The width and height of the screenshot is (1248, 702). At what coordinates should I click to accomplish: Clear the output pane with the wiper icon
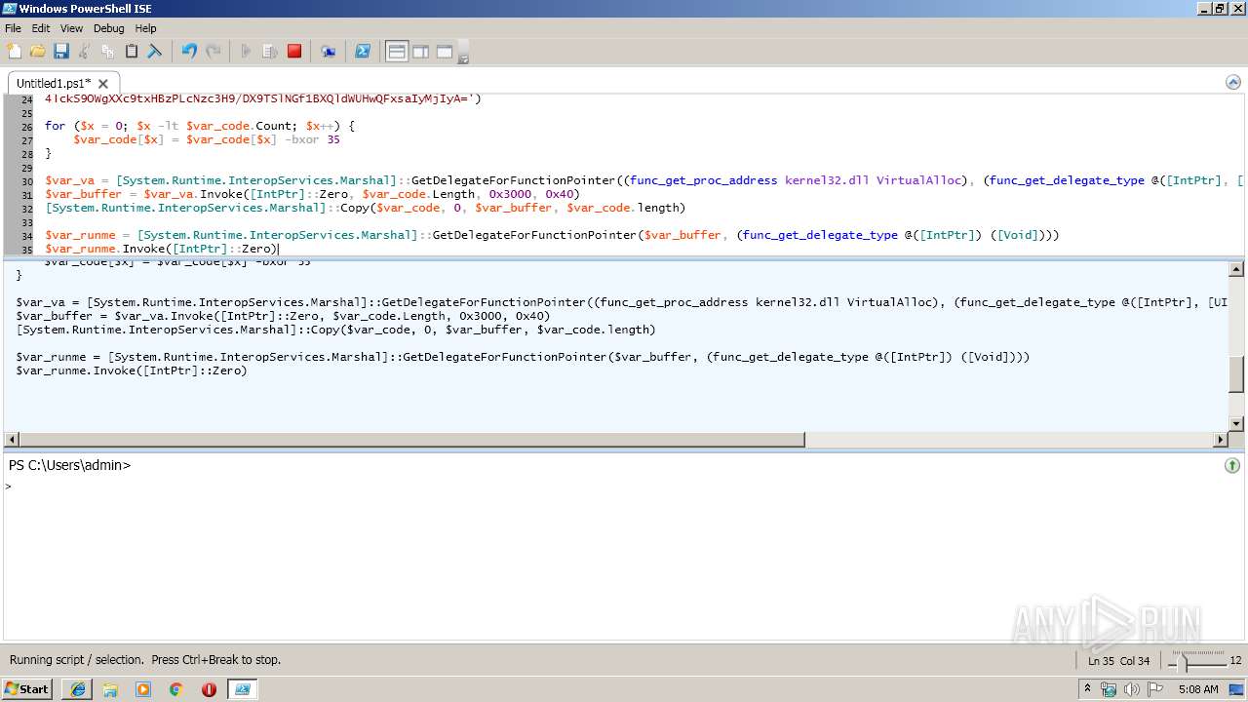point(154,52)
